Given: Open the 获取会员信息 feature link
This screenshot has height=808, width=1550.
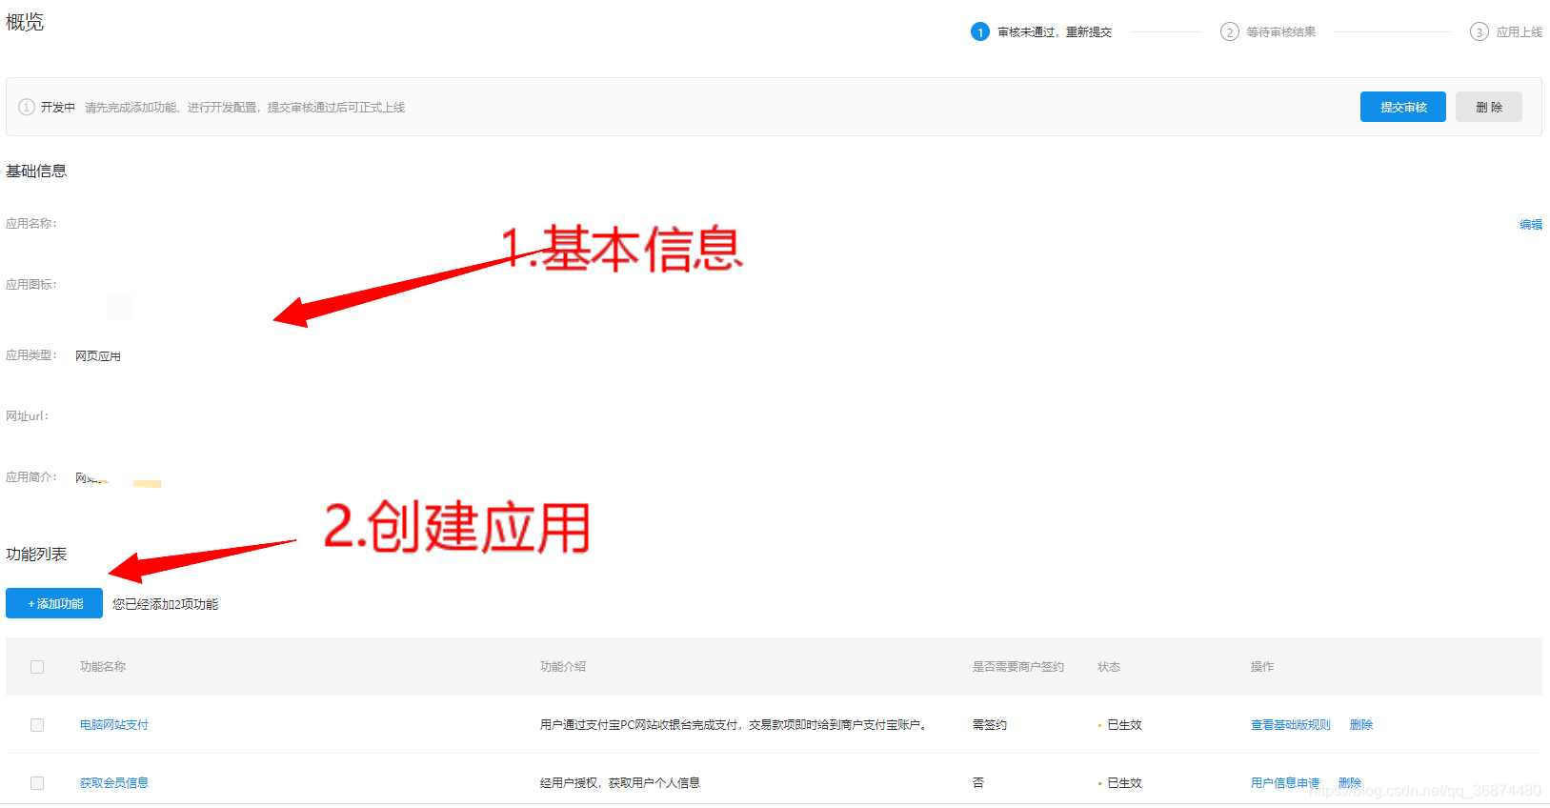Looking at the screenshot, I should 114,783.
